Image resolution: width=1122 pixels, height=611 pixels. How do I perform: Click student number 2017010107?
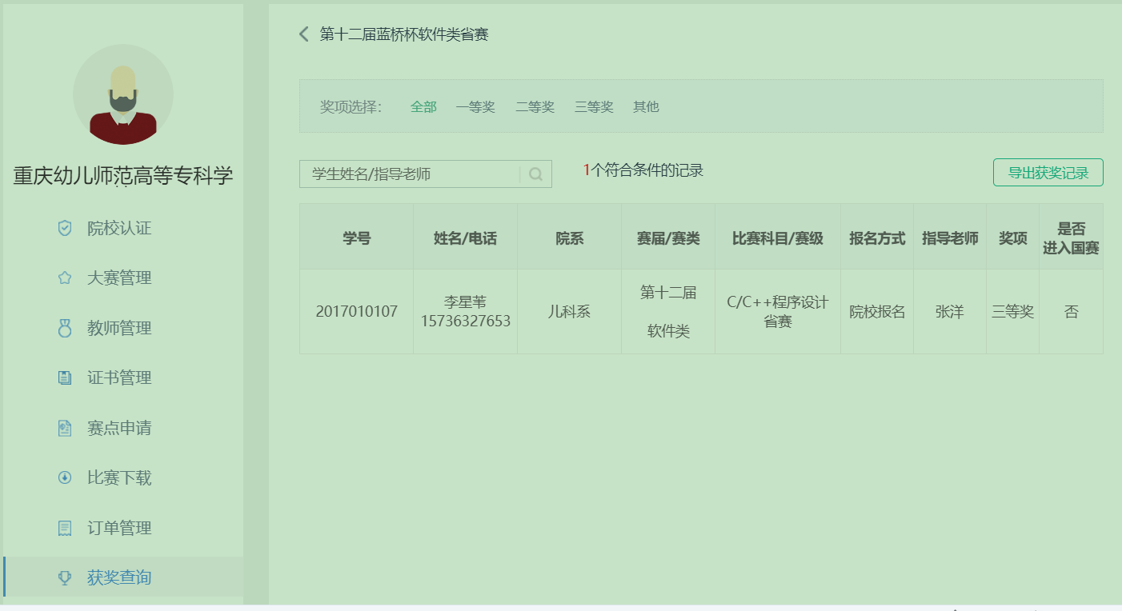pyautogui.click(x=357, y=312)
